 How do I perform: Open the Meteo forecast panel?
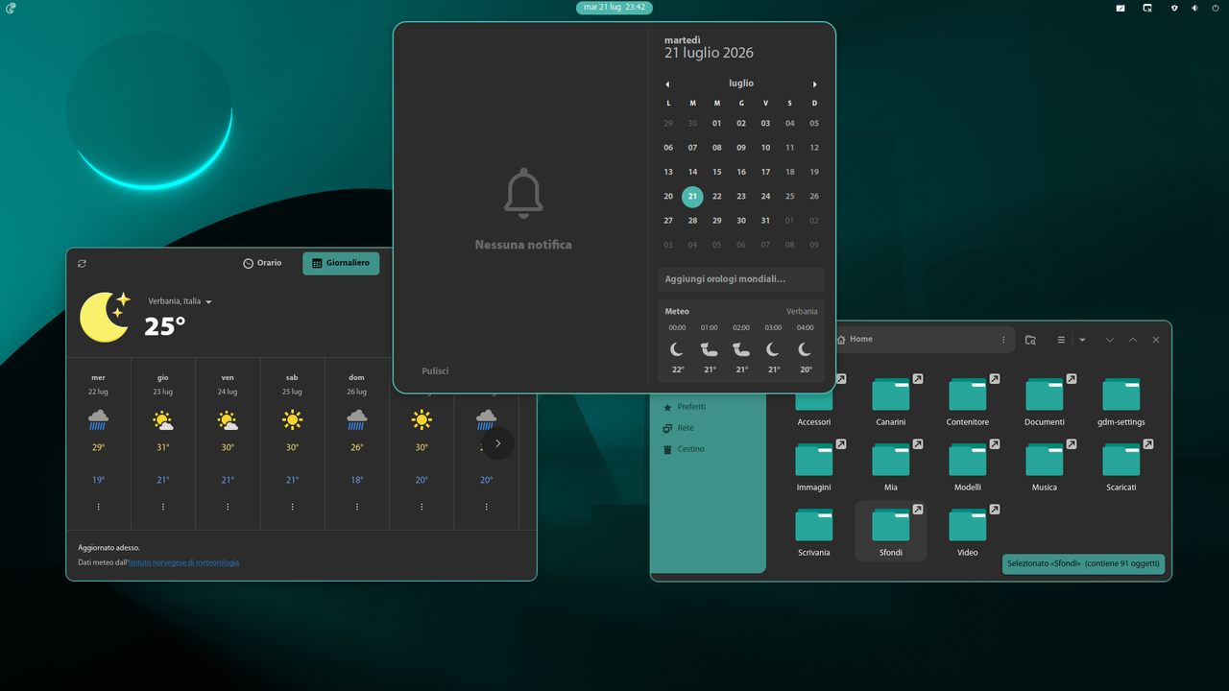[x=741, y=341]
